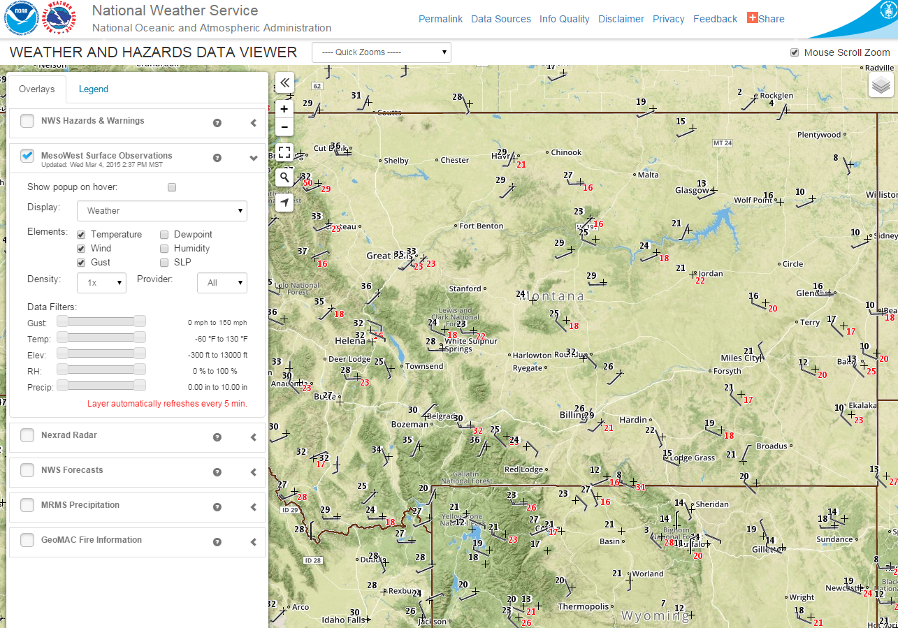The width and height of the screenshot is (898, 628).
Task: Collapse MesoWest Surface Observations section
Action: coord(254,158)
